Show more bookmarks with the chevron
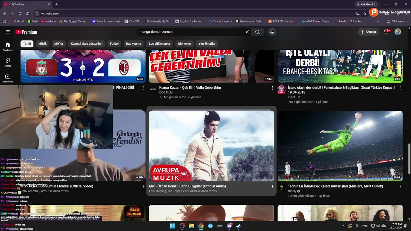Image resolution: width=411 pixels, height=231 pixels. [x=378, y=21]
